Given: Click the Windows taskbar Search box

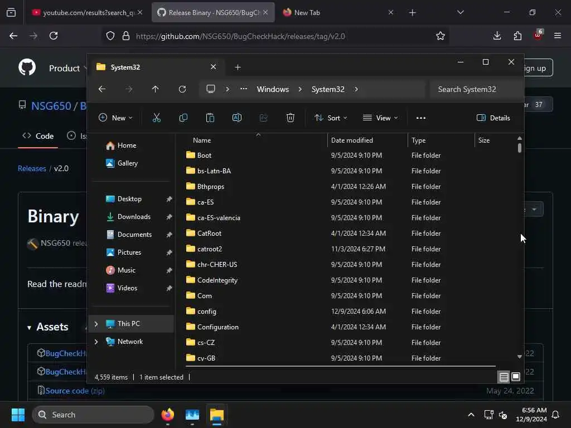Looking at the screenshot, I should (x=93, y=415).
